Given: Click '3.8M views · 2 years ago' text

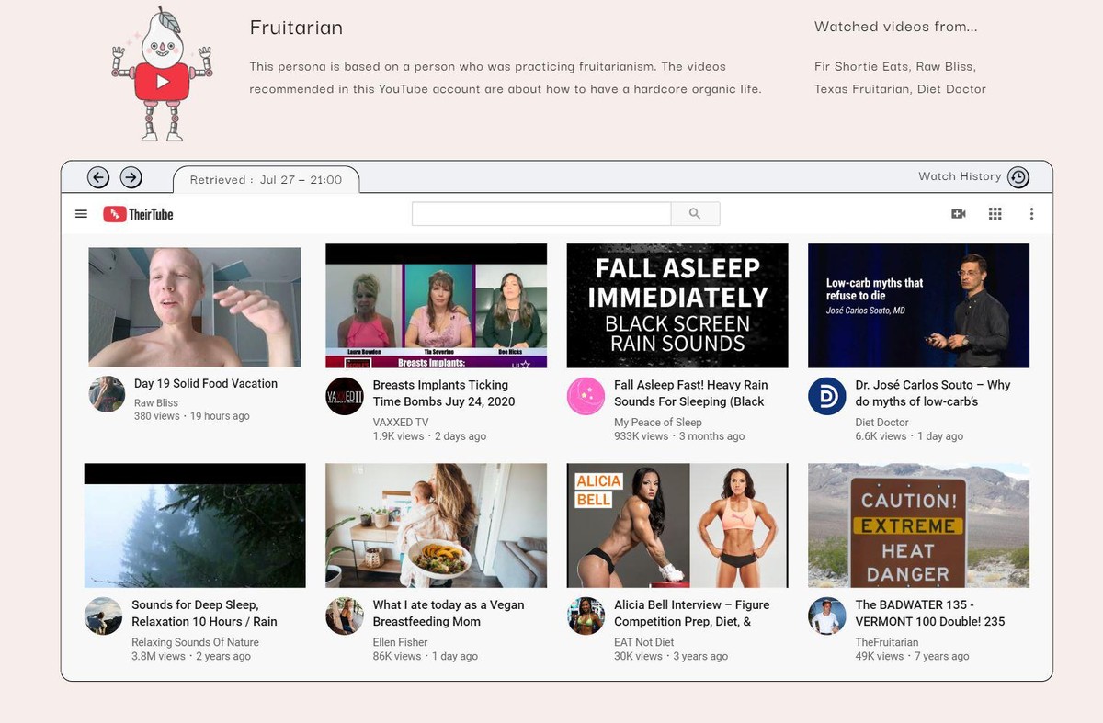Looking at the screenshot, I should tap(191, 656).
